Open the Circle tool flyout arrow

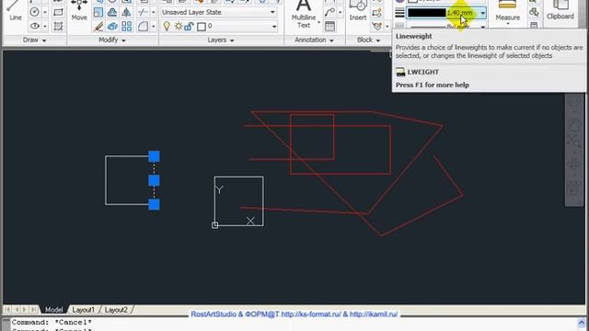[x=45, y=12]
